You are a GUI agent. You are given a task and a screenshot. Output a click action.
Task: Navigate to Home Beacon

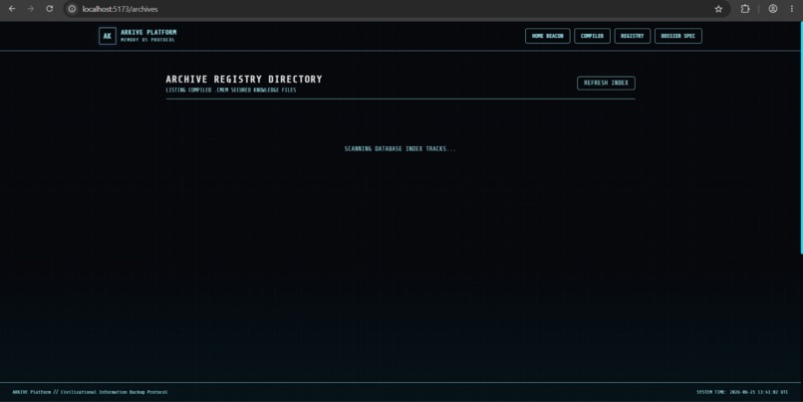click(x=547, y=36)
